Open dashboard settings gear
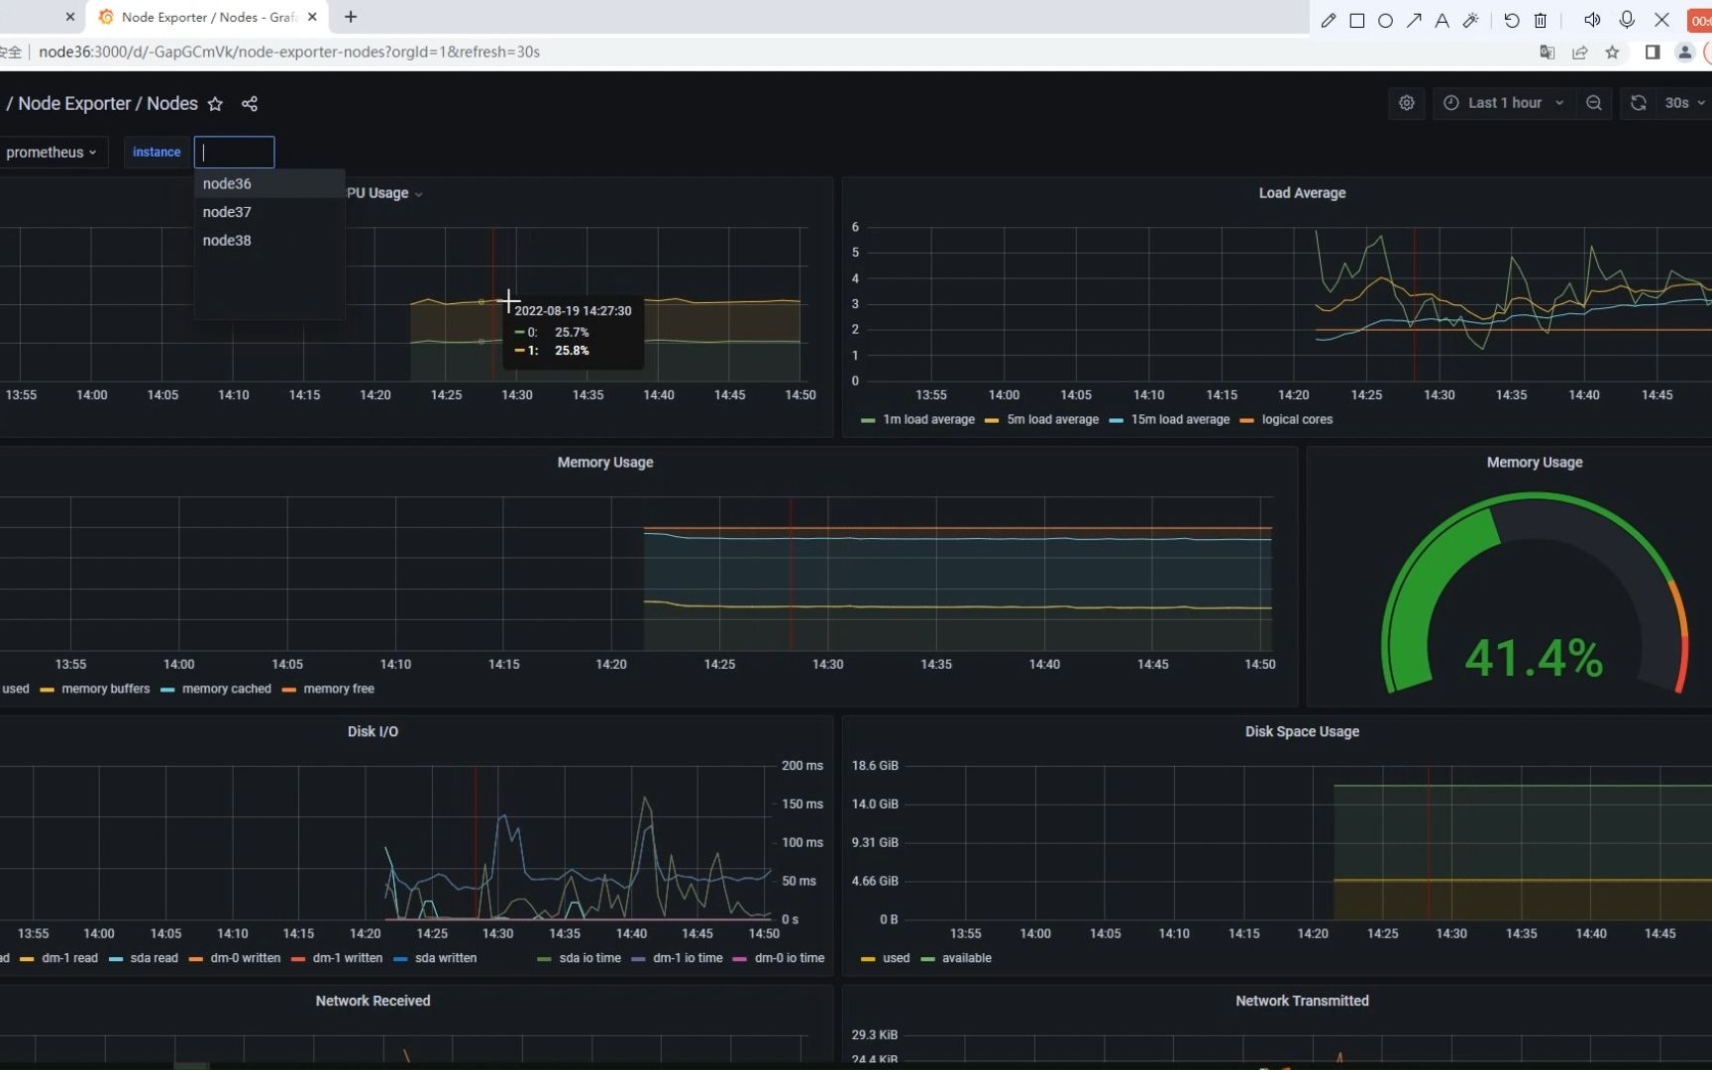The height and width of the screenshot is (1070, 1712). (x=1407, y=103)
